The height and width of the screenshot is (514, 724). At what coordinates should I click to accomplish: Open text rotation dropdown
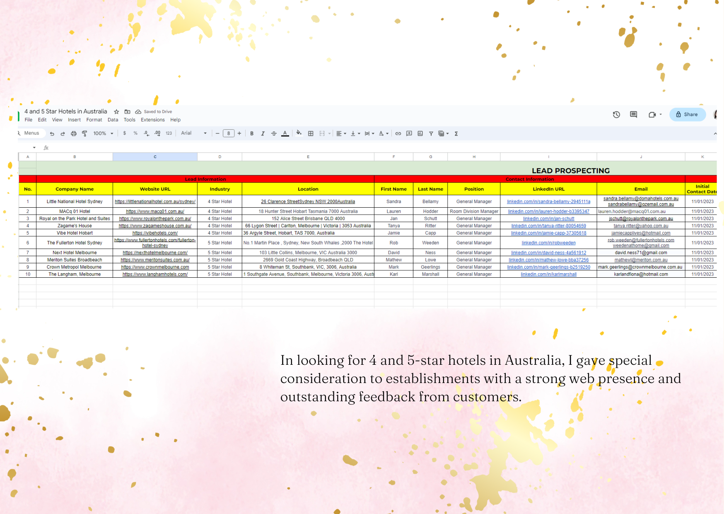(x=384, y=133)
